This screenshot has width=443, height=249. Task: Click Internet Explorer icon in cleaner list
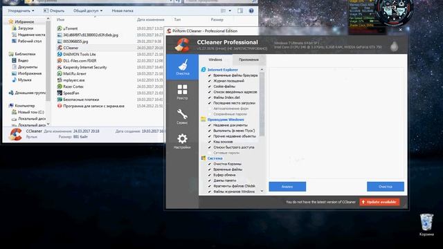tap(203, 69)
